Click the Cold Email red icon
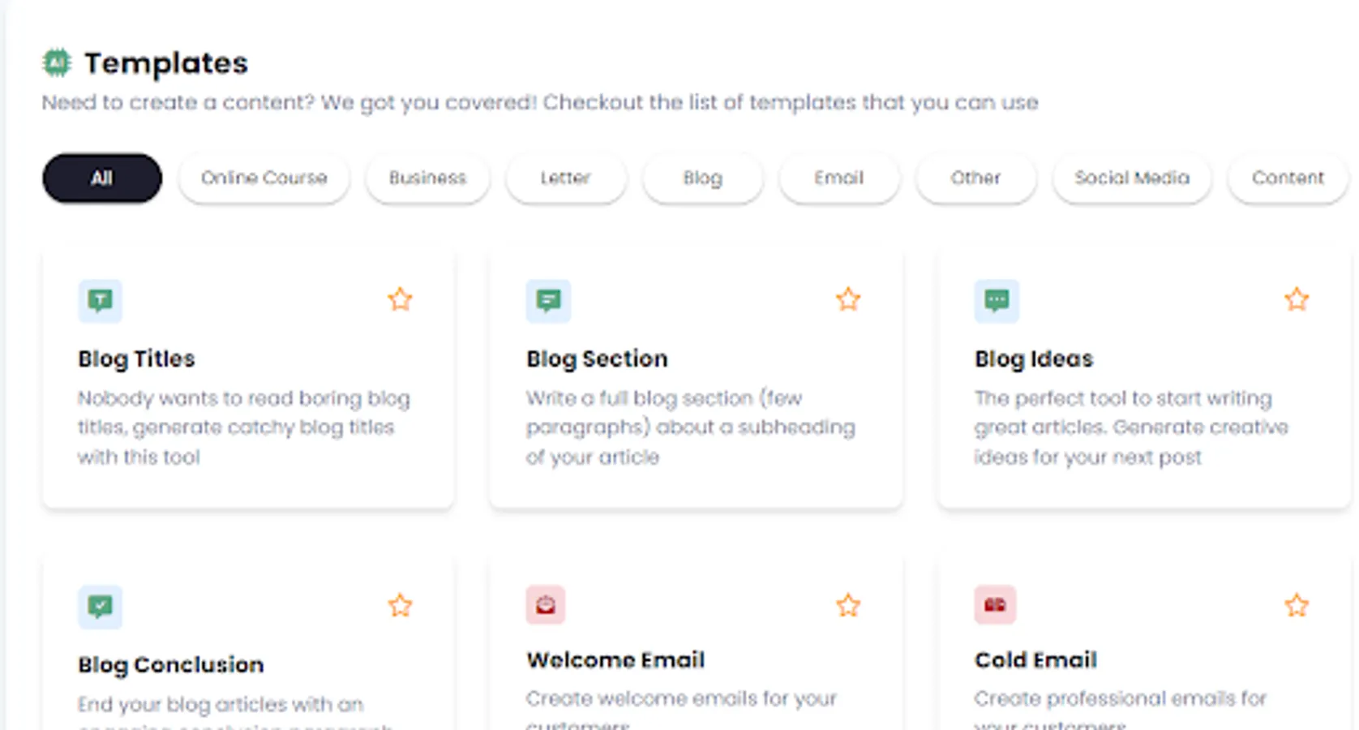 [995, 605]
